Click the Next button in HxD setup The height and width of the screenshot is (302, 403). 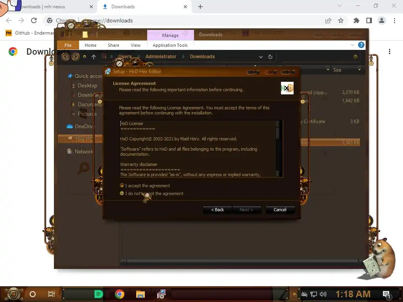pos(246,210)
